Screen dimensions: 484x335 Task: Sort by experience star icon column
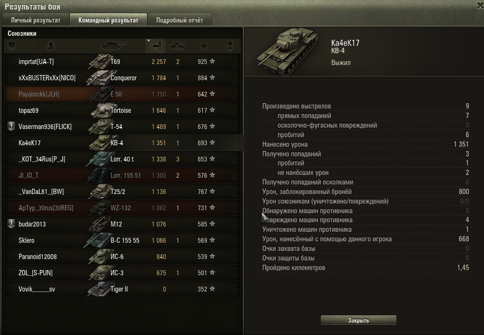pyautogui.click(x=204, y=46)
